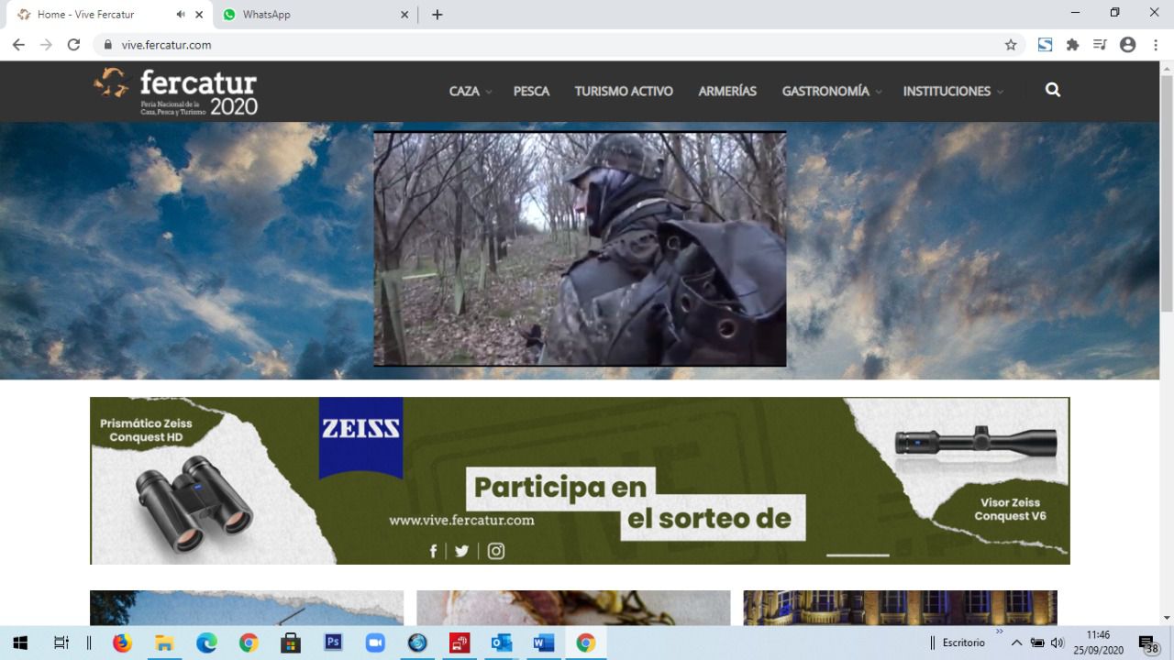The width and height of the screenshot is (1174, 660).
Task: Expand the CAZA dropdown chevron
Action: [489, 92]
